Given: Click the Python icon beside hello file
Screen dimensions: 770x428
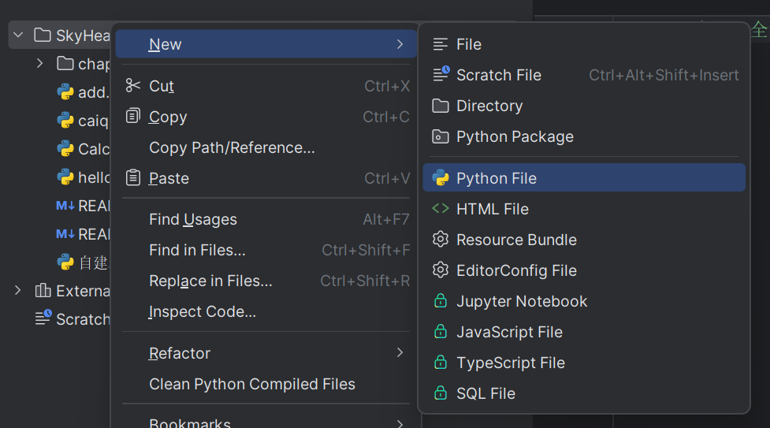Looking at the screenshot, I should (65, 177).
